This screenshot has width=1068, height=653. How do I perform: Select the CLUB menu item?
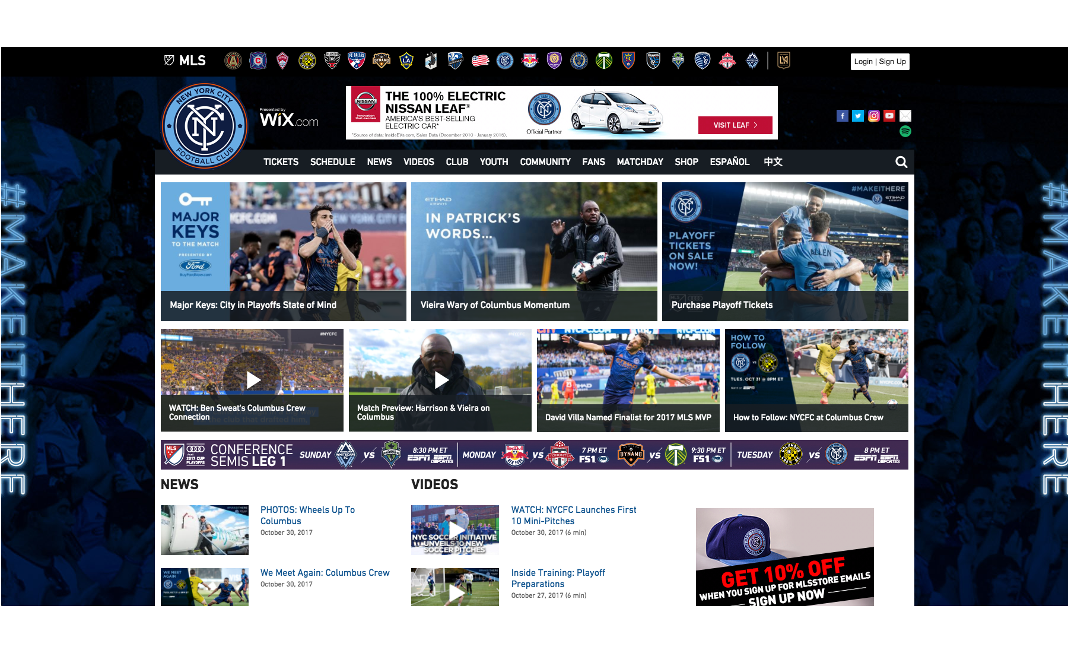pos(457,161)
